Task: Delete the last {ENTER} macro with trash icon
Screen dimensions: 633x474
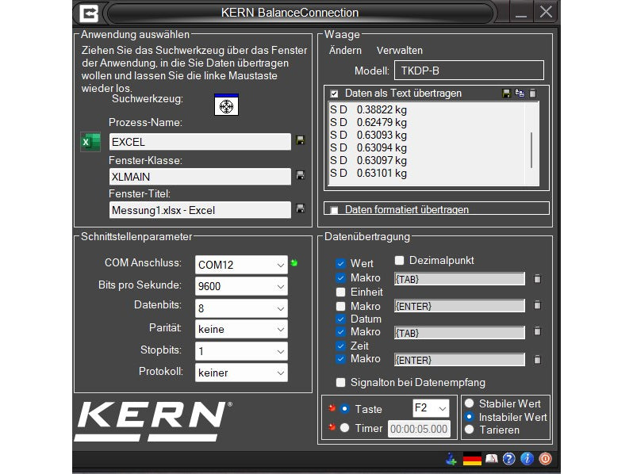Action: point(537,359)
